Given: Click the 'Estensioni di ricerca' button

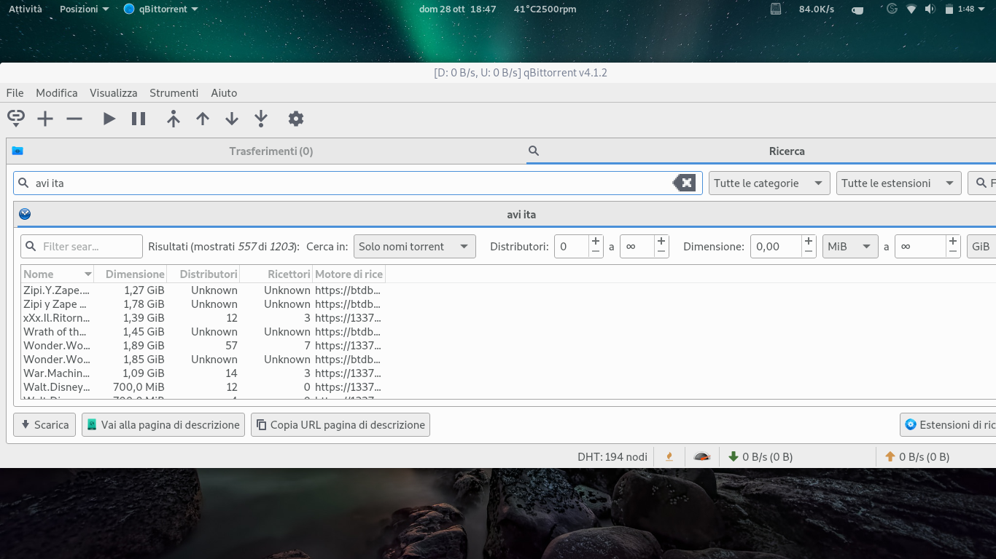Looking at the screenshot, I should click(x=948, y=425).
